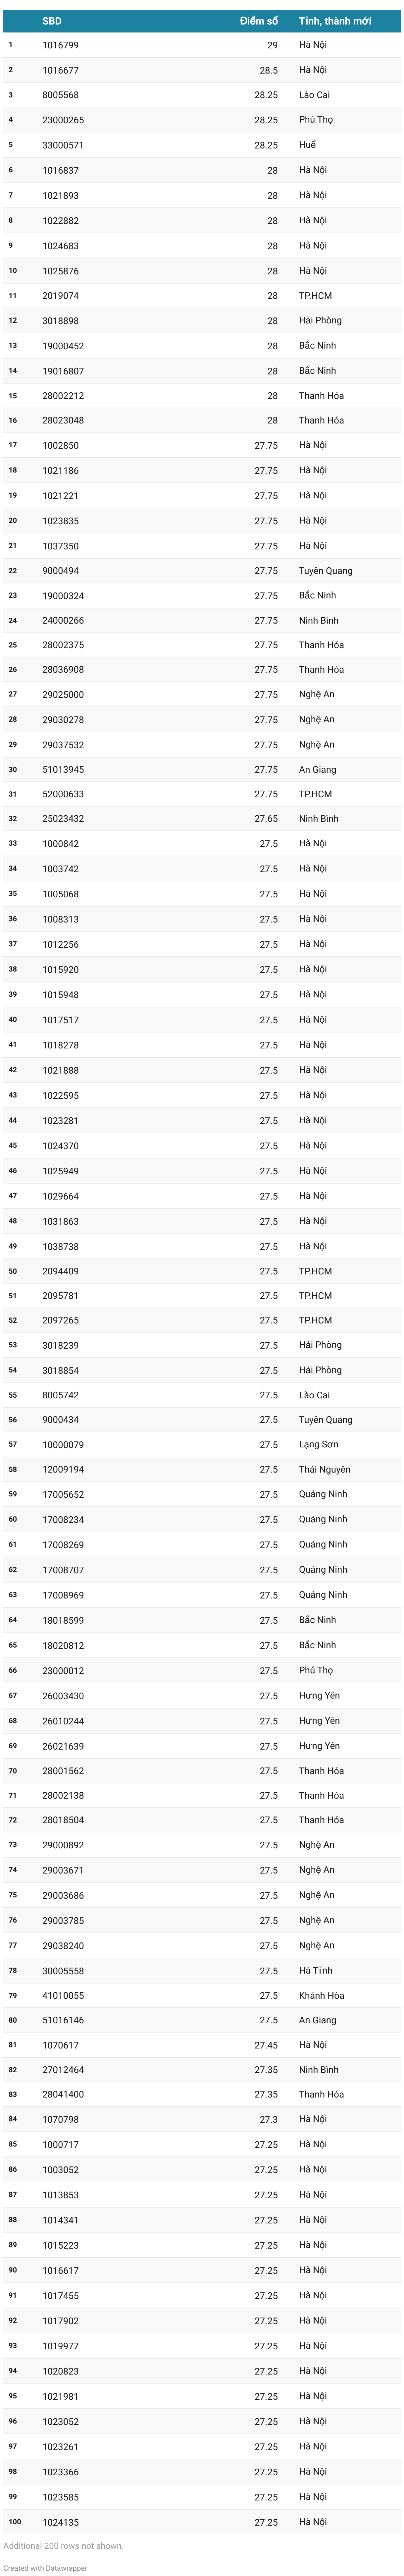Click Hà Tĩnh province in row 78
The image size is (404, 2576).
315,1971
